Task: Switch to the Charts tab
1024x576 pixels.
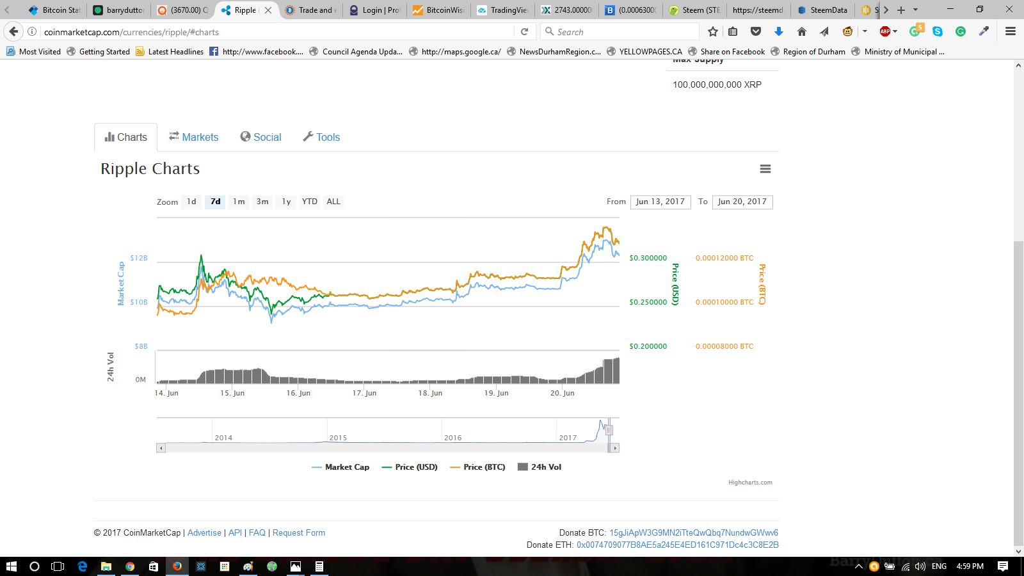Action: 126,137
